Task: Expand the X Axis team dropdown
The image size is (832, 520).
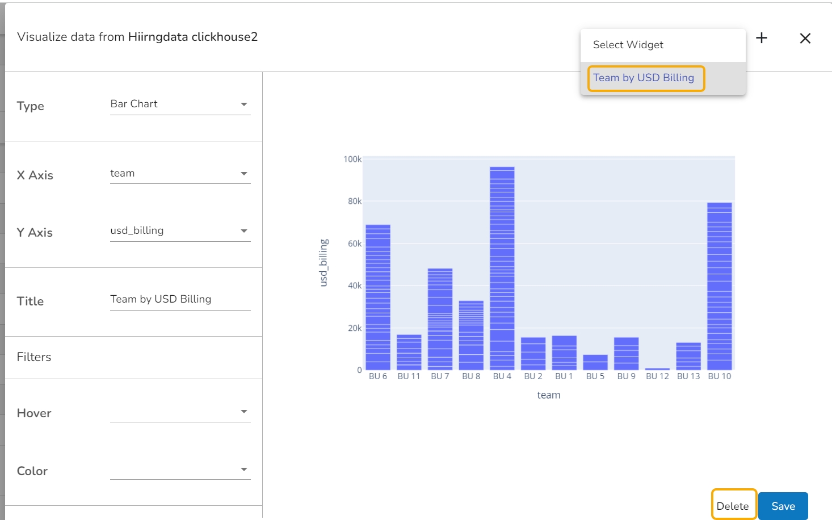Action: (x=180, y=174)
